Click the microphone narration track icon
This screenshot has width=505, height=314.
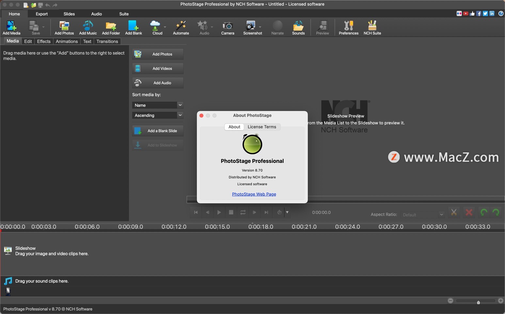coord(8,291)
